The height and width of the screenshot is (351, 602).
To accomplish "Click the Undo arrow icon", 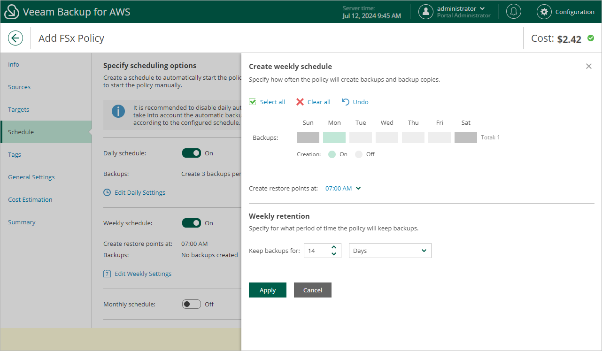I will [x=345, y=102].
